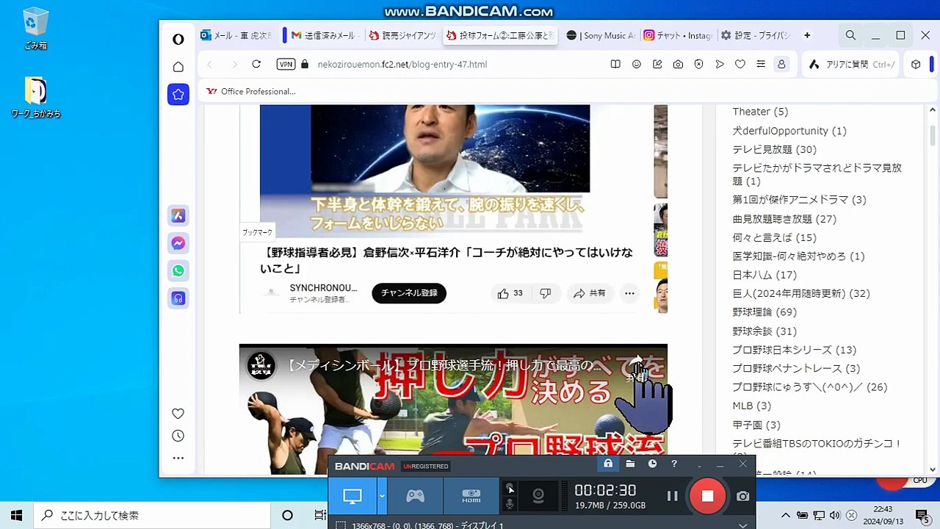Toggle Bandicam webcam overlay
Screen dimensions: 940x529
point(538,496)
